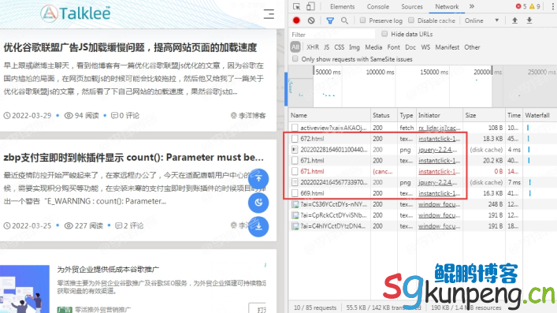
Task: Open the Console tab
Action: click(377, 6)
